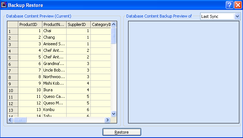The width and height of the screenshot is (243, 138).
Task: Select row header number 2
Action: [13, 38]
